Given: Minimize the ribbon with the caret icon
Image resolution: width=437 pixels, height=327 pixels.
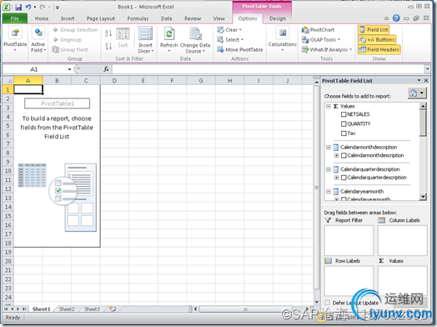Looking at the screenshot, I should 386,18.
